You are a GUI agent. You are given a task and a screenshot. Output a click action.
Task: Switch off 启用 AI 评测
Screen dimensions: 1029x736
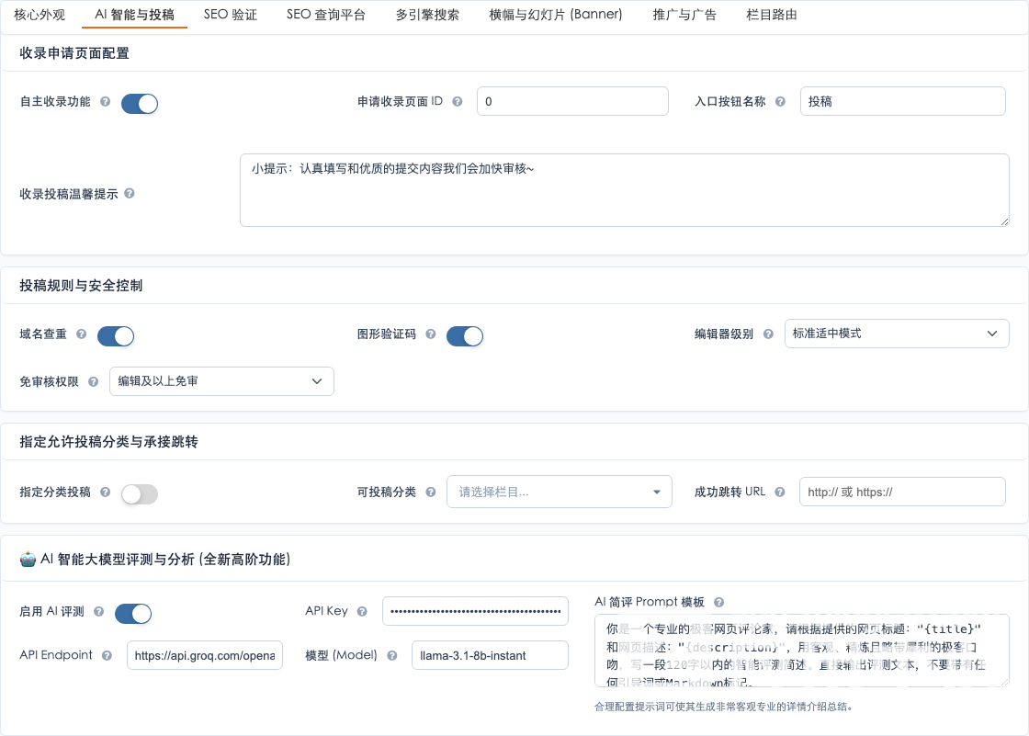(133, 614)
